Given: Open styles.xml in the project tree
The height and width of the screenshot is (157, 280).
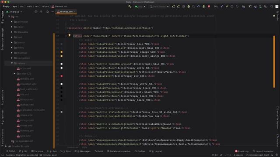Looking at the screenshot, I should pyautogui.click(x=24, y=126).
